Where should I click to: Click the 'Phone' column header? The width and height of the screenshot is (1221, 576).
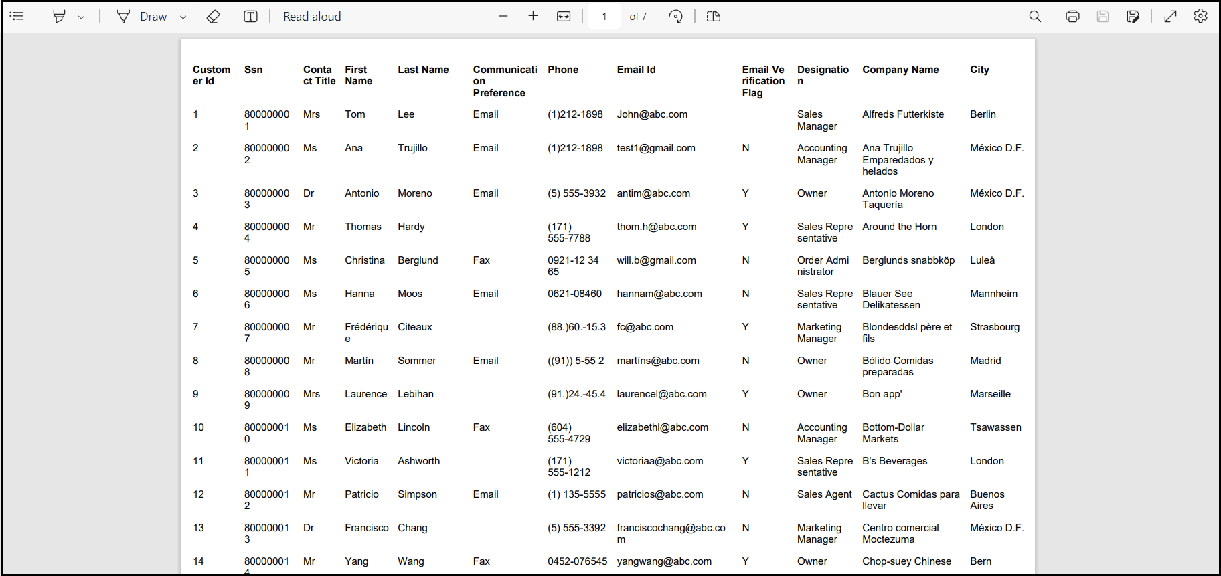pos(563,70)
